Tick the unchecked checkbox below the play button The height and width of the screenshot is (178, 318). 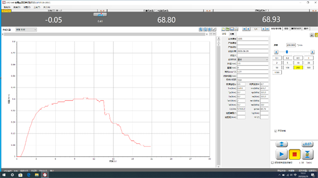[273, 163]
